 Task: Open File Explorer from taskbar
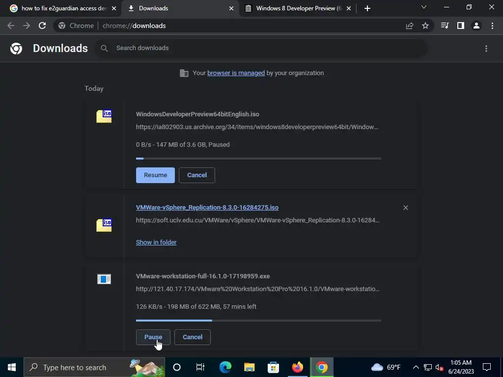[x=249, y=367]
